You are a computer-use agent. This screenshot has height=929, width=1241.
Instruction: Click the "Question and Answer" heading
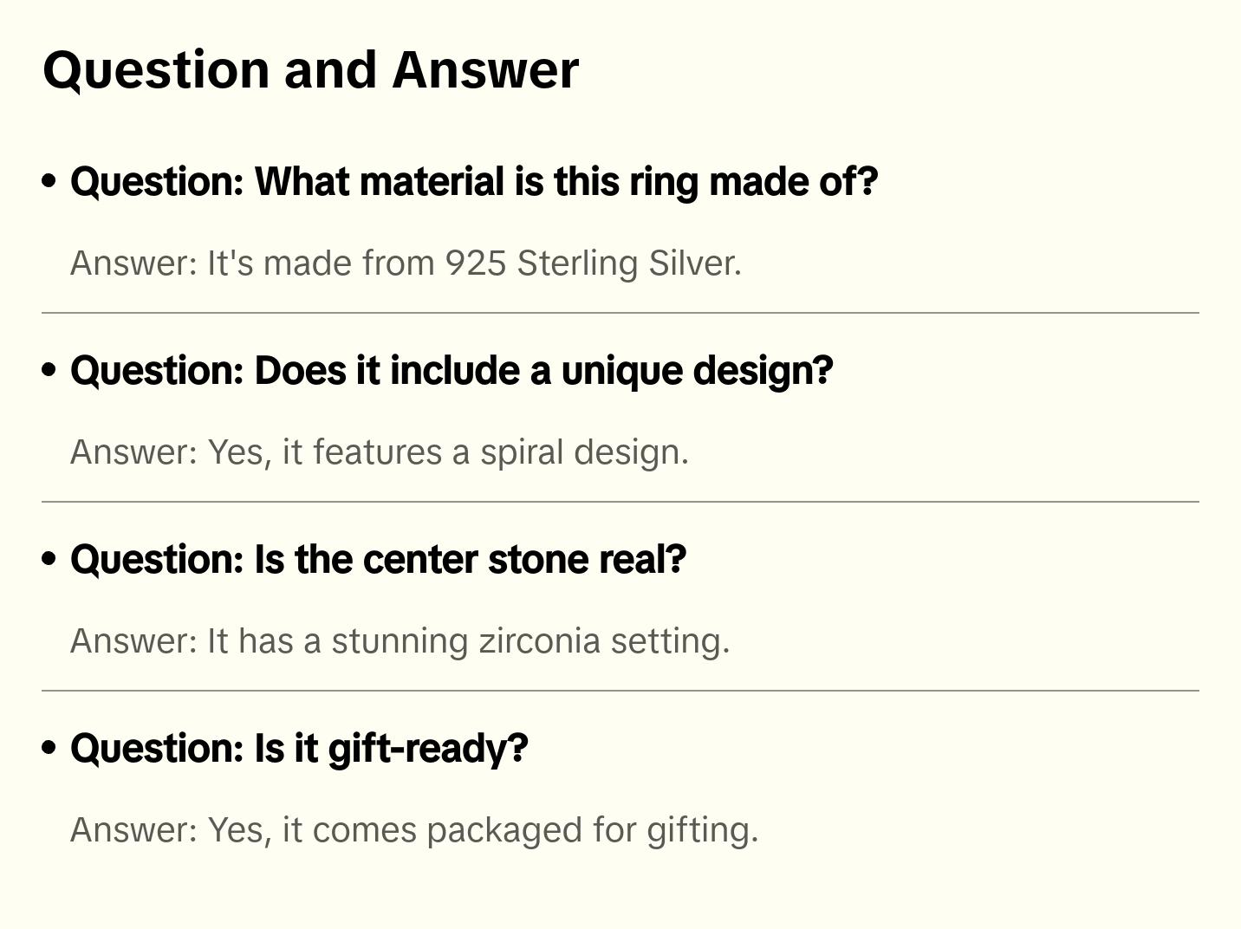310,69
